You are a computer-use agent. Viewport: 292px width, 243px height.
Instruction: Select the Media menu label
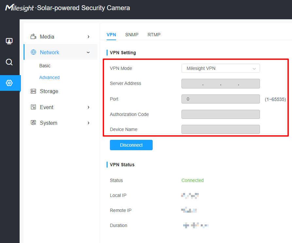click(47, 37)
